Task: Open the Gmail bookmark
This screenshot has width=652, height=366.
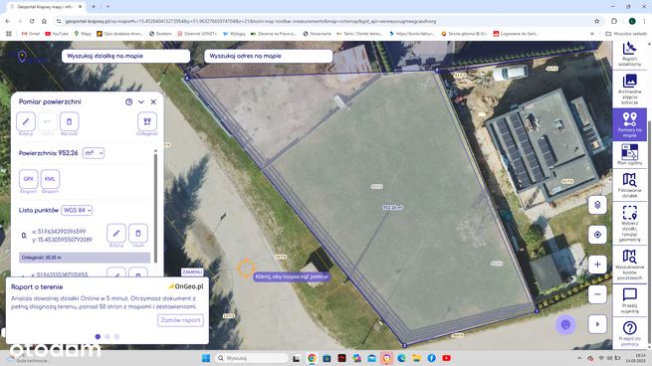Action: point(30,34)
